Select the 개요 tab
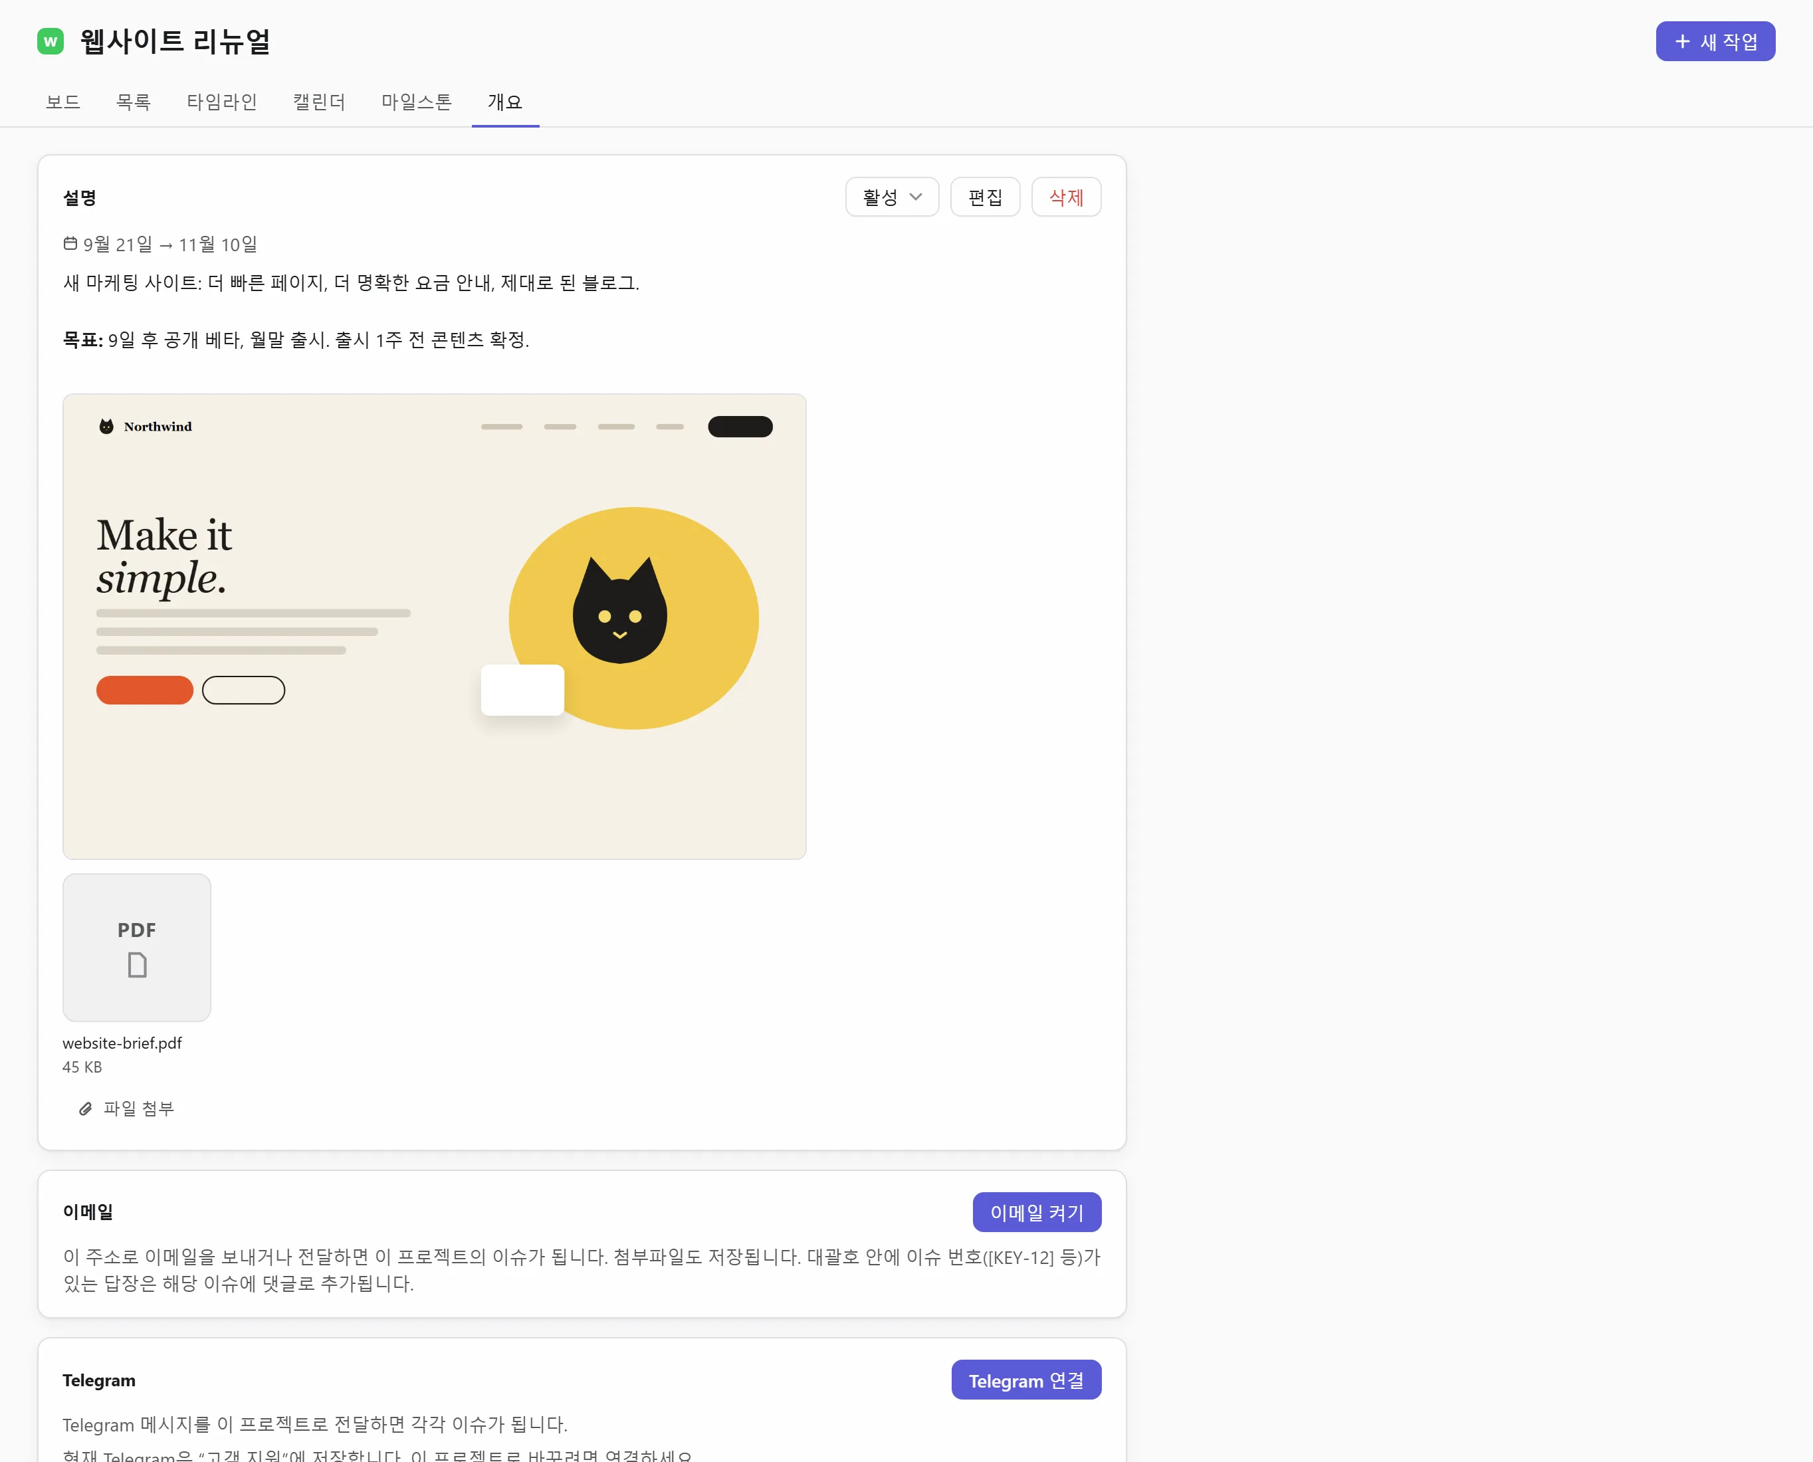Viewport: 1813px width, 1462px height. coord(505,102)
